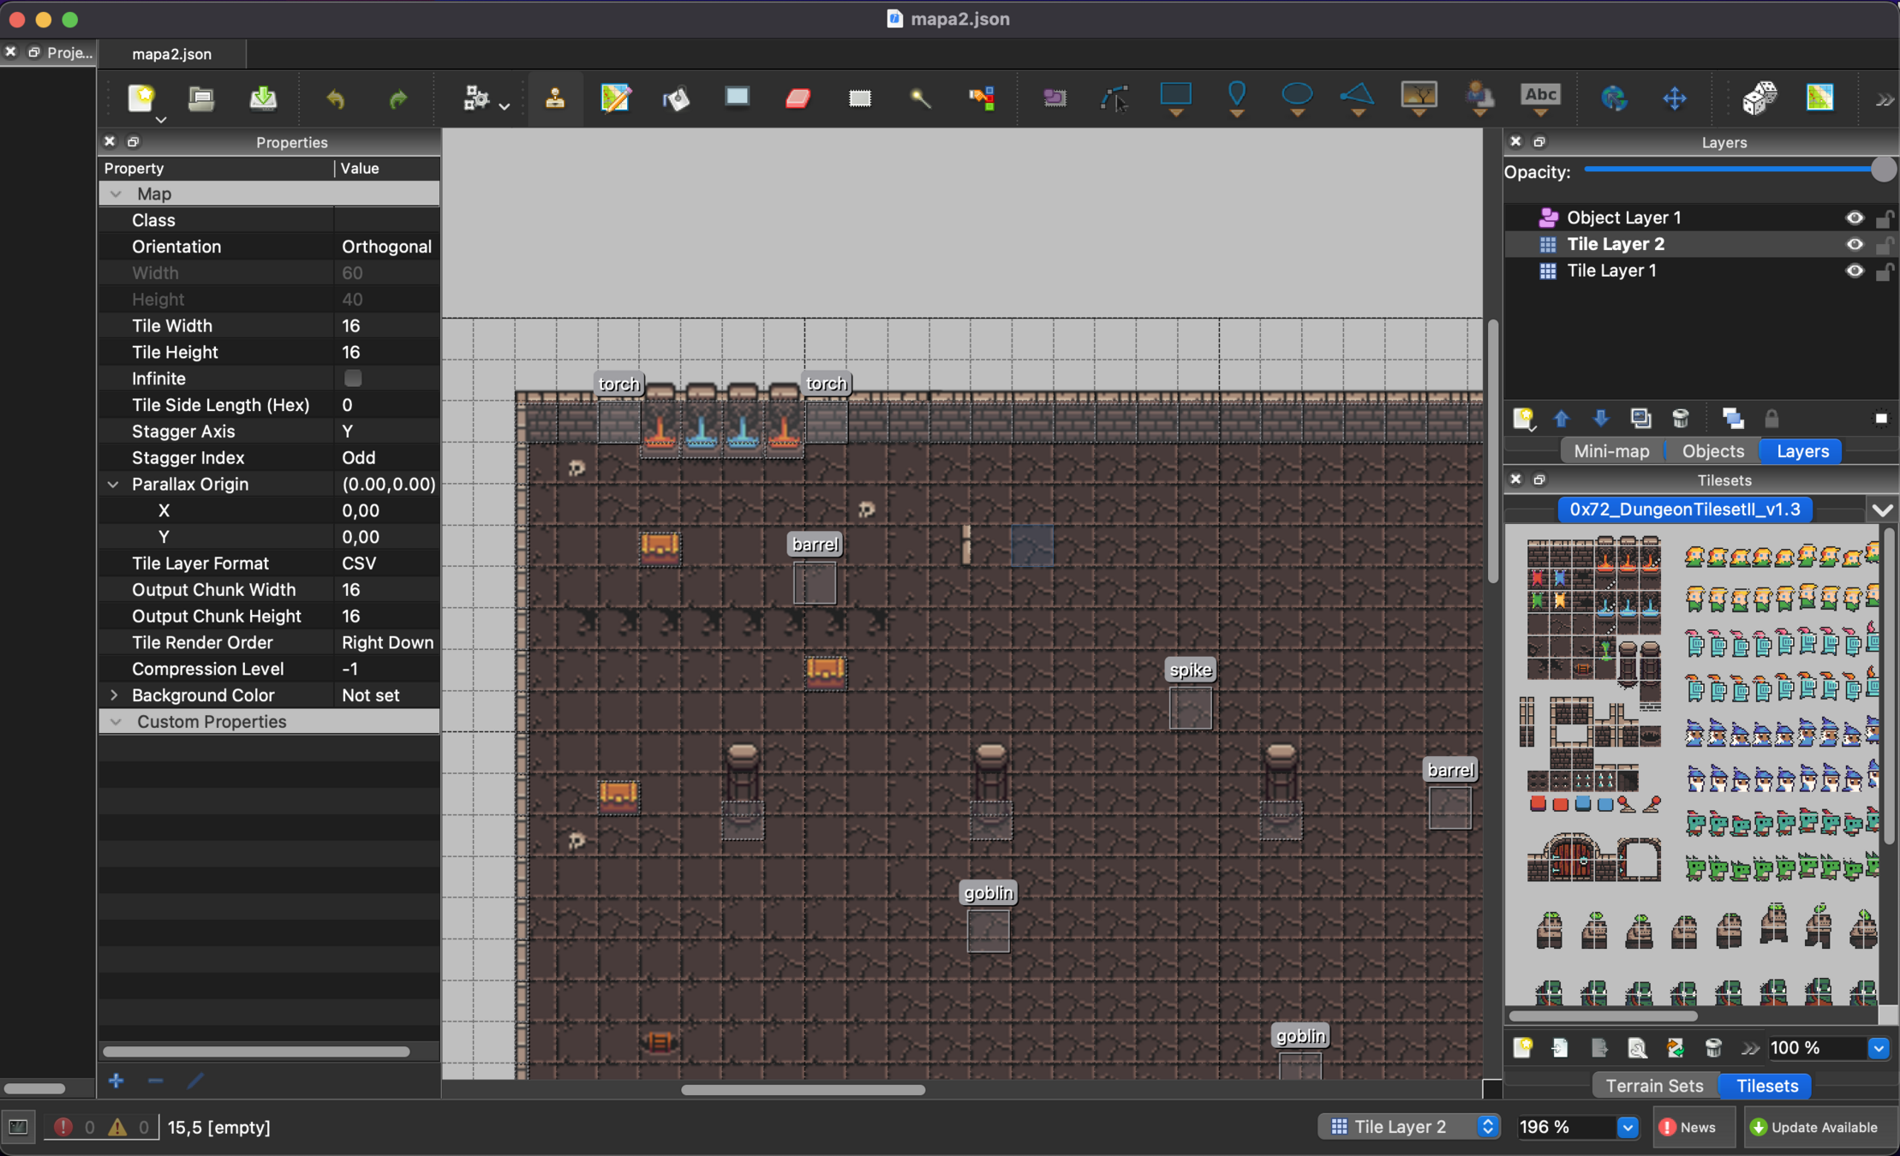Image resolution: width=1900 pixels, height=1156 pixels.
Task: Switch to the Mini-map tab
Action: pos(1610,451)
